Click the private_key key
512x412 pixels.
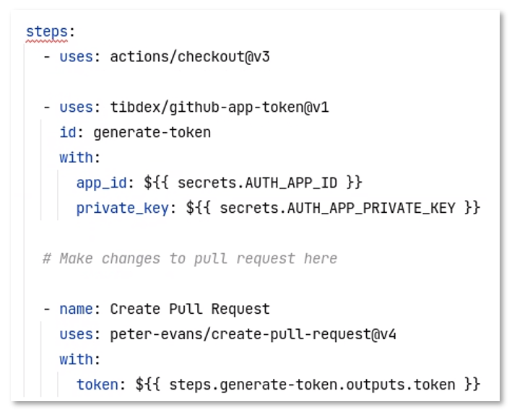point(121,209)
